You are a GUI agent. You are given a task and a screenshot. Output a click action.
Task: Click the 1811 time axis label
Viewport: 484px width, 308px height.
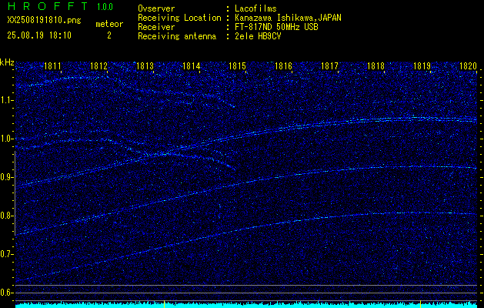53,66
